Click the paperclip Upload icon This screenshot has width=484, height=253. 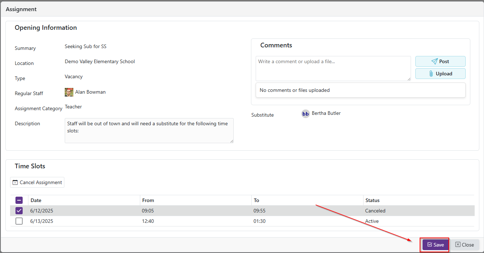coord(431,74)
